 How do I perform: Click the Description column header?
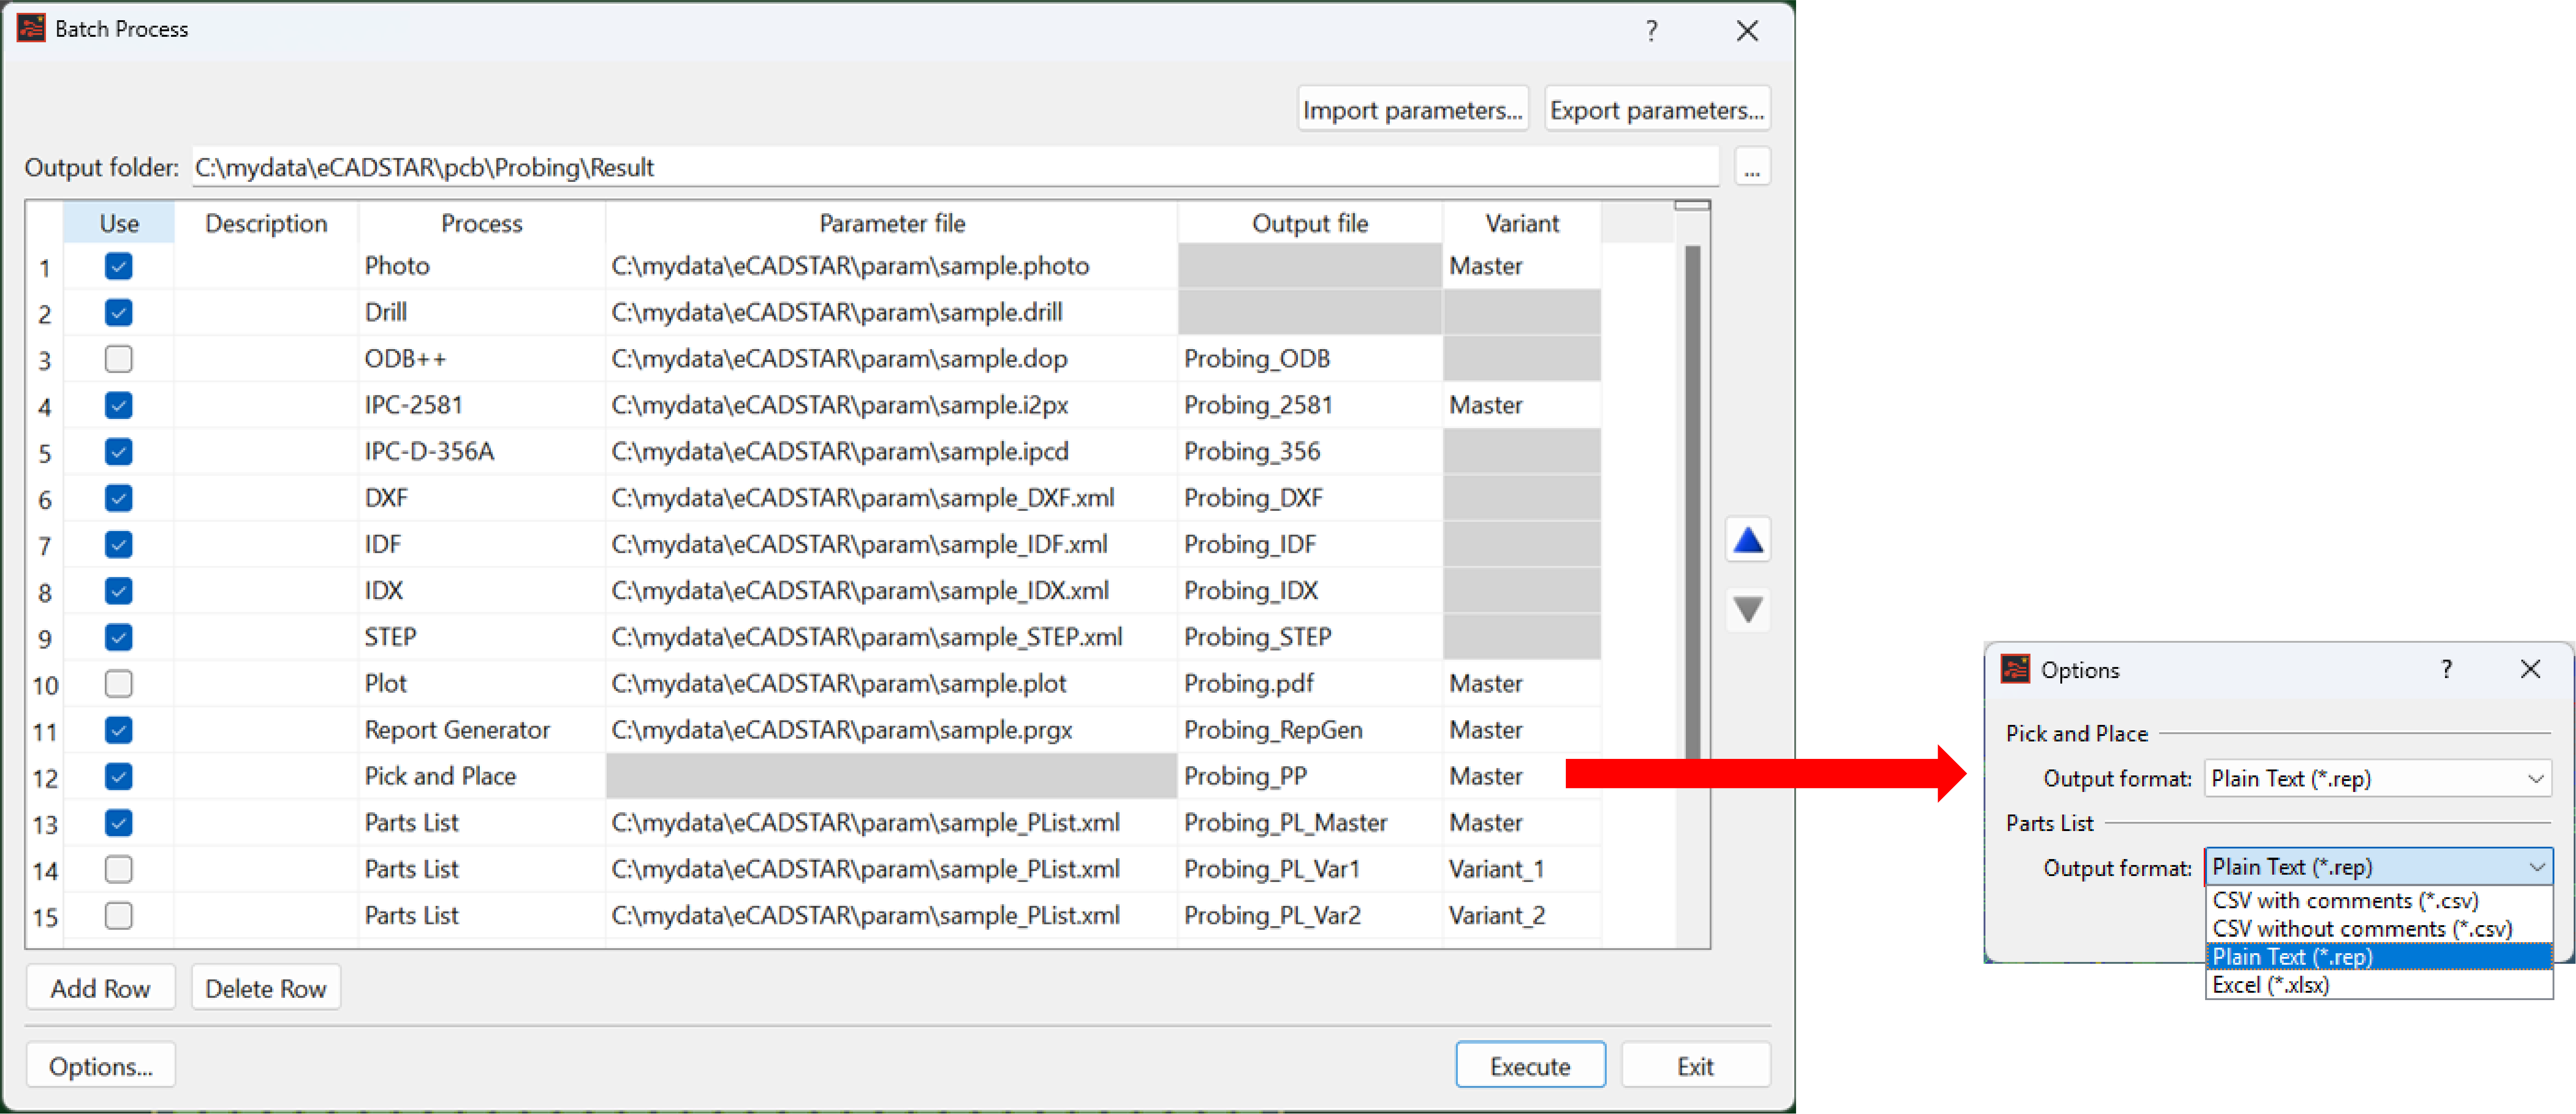tap(266, 223)
